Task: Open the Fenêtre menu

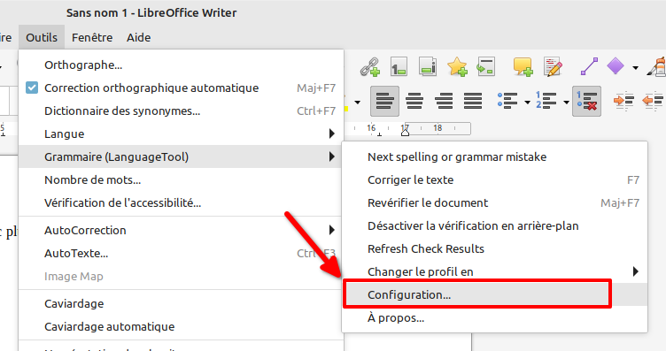Action: (92, 37)
